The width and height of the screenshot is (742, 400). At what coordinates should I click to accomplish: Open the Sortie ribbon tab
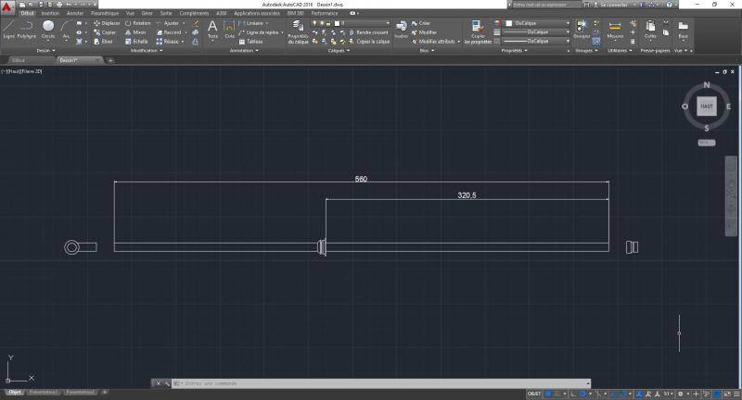pyautogui.click(x=166, y=13)
